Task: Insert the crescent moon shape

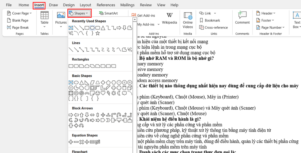Action: (x=119, y=93)
